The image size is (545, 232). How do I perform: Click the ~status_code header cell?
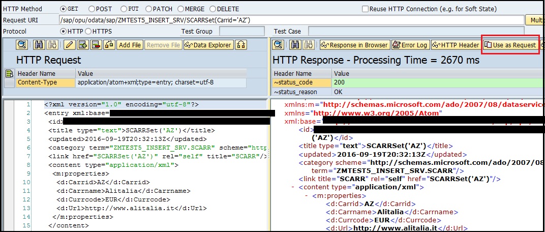[x=301, y=82]
